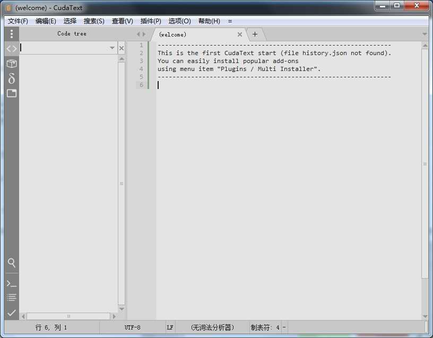Open the 编辑(E) menu
The height and width of the screenshot is (338, 433).
point(46,21)
